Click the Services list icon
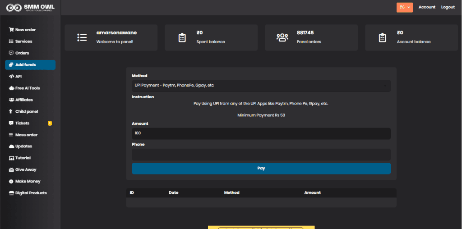Screen dimensions: 462x229 (x=11, y=41)
